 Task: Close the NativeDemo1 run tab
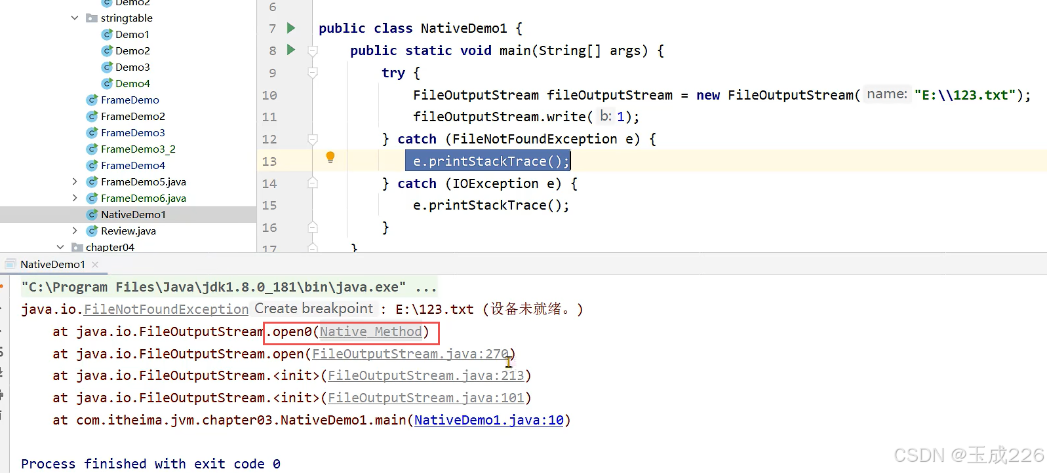[x=95, y=264]
